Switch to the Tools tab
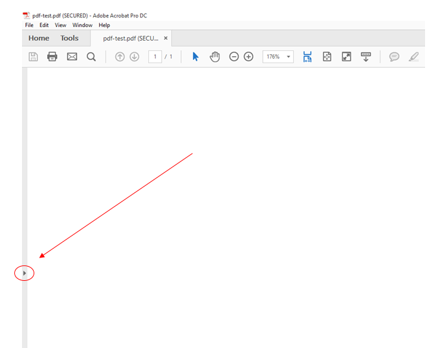This screenshot has height=348, width=427. 69,38
